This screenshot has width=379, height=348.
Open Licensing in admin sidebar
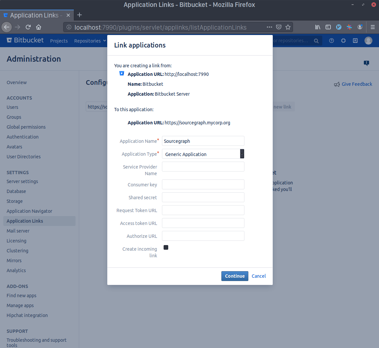pyautogui.click(x=16, y=241)
